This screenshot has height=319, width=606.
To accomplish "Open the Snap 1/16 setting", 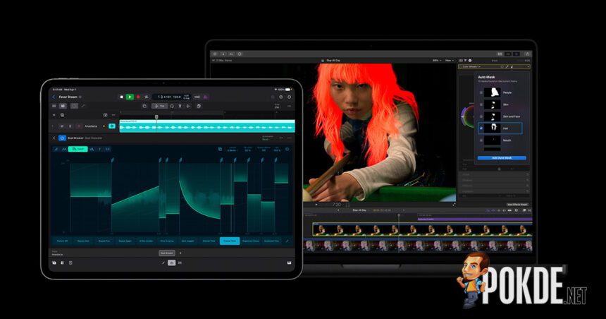I will (277, 106).
